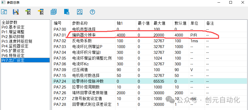Click the P/R unit cell
The height and width of the screenshot is (110, 248).
pyautogui.click(x=194, y=35)
